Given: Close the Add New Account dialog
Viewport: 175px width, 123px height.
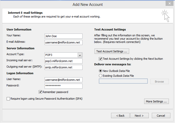Looking at the screenshot, I should pos(169,4).
